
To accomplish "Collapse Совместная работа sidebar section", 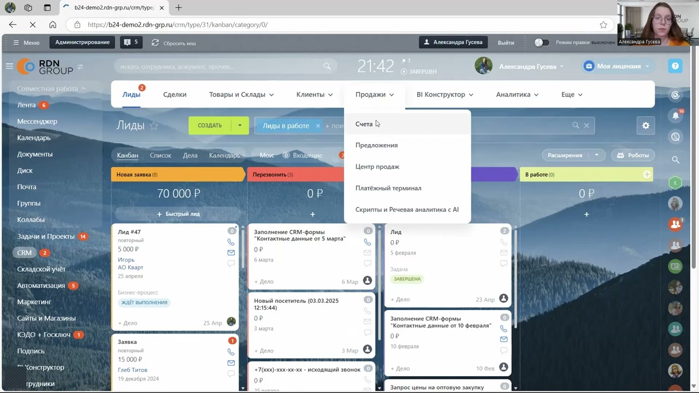I will pyautogui.click(x=51, y=88).
